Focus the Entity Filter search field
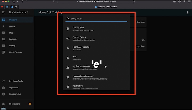Screen dimensions: 192x110 96,19
